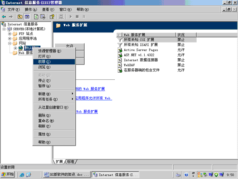Open the 操作(A) menu
This screenshot has height=179, width=238.
pyautogui.click(x=31, y=10)
